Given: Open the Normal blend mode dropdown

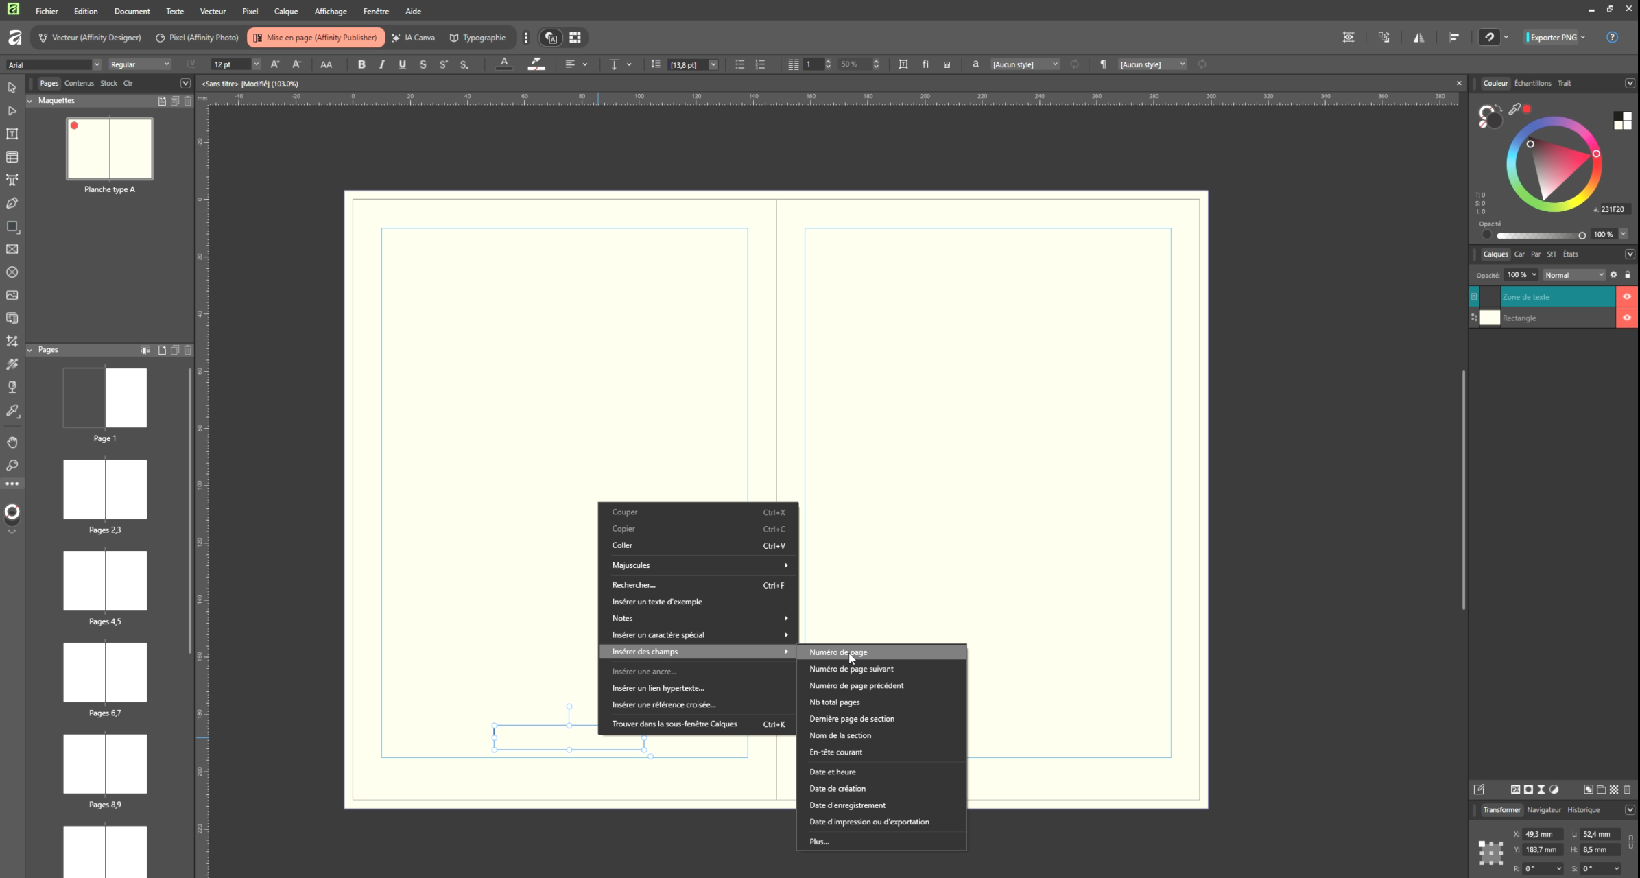Looking at the screenshot, I should click(x=1574, y=275).
